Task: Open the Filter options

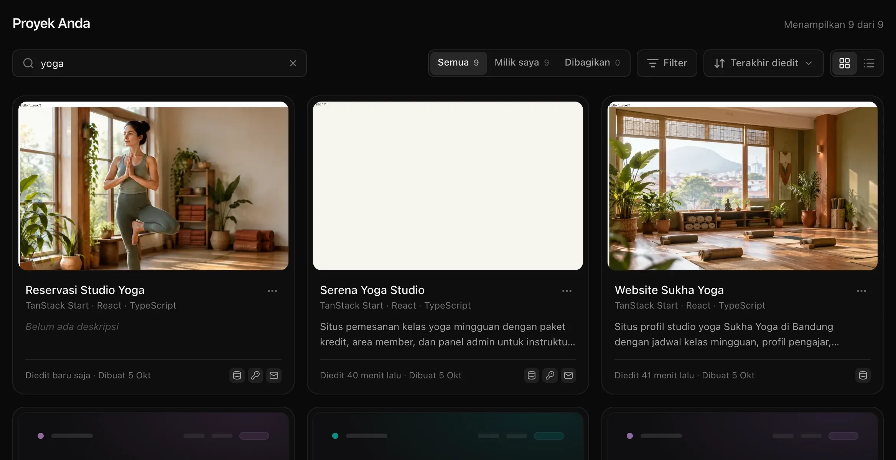Action: coord(667,63)
